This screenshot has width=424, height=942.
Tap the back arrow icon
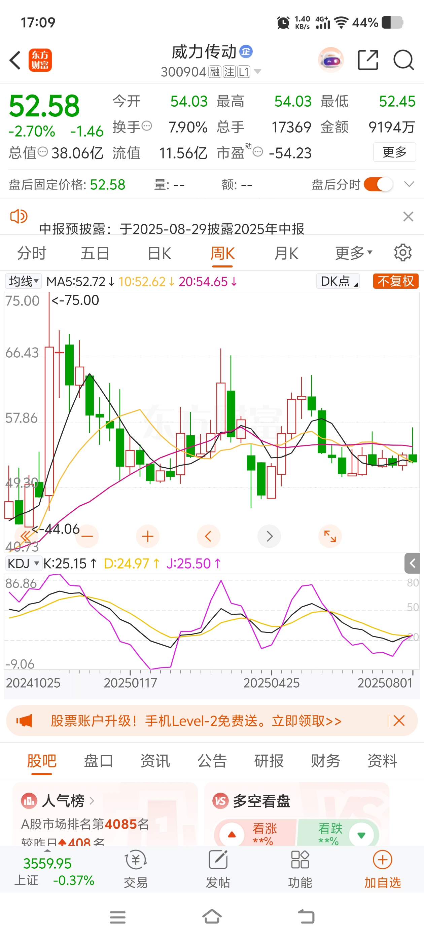coord(15,60)
